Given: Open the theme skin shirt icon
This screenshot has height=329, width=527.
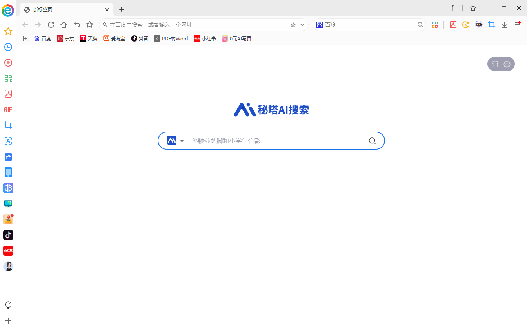Looking at the screenshot, I should coord(495,64).
